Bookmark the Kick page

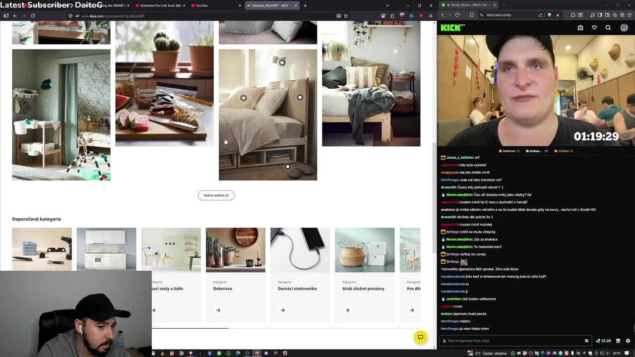click(x=472, y=15)
